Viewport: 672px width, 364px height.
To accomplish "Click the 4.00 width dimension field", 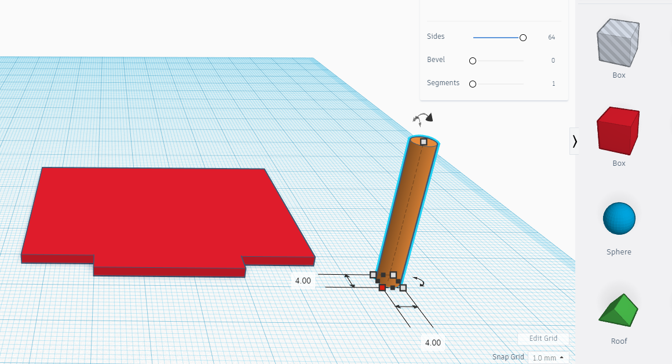I will coord(304,281).
